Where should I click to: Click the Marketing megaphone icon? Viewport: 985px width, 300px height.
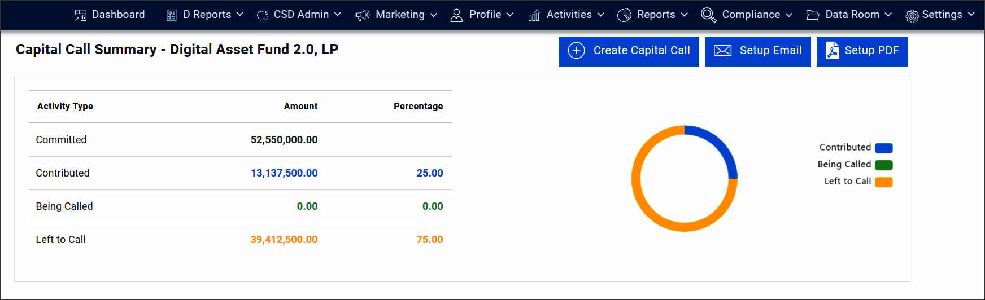[x=362, y=15]
